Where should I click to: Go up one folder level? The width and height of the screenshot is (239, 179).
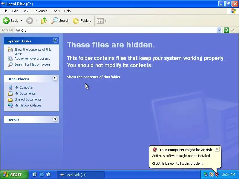(x=44, y=21)
